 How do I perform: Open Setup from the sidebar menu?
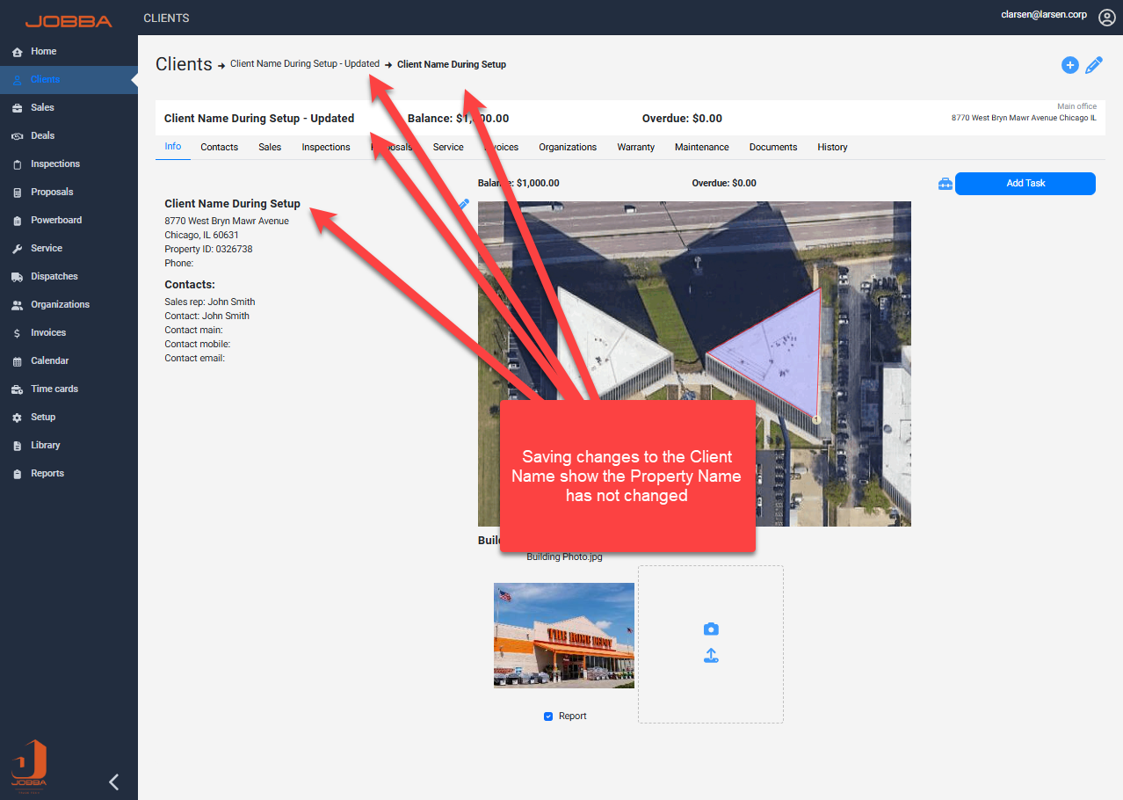click(43, 417)
